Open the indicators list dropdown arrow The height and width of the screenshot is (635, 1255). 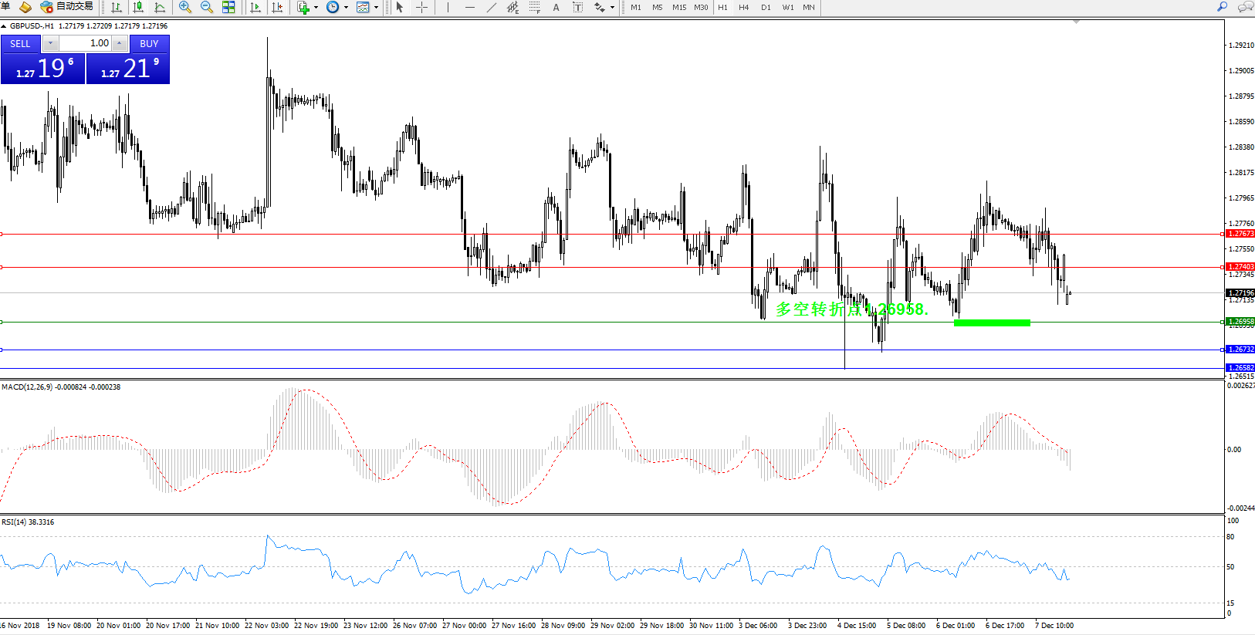[316, 7]
